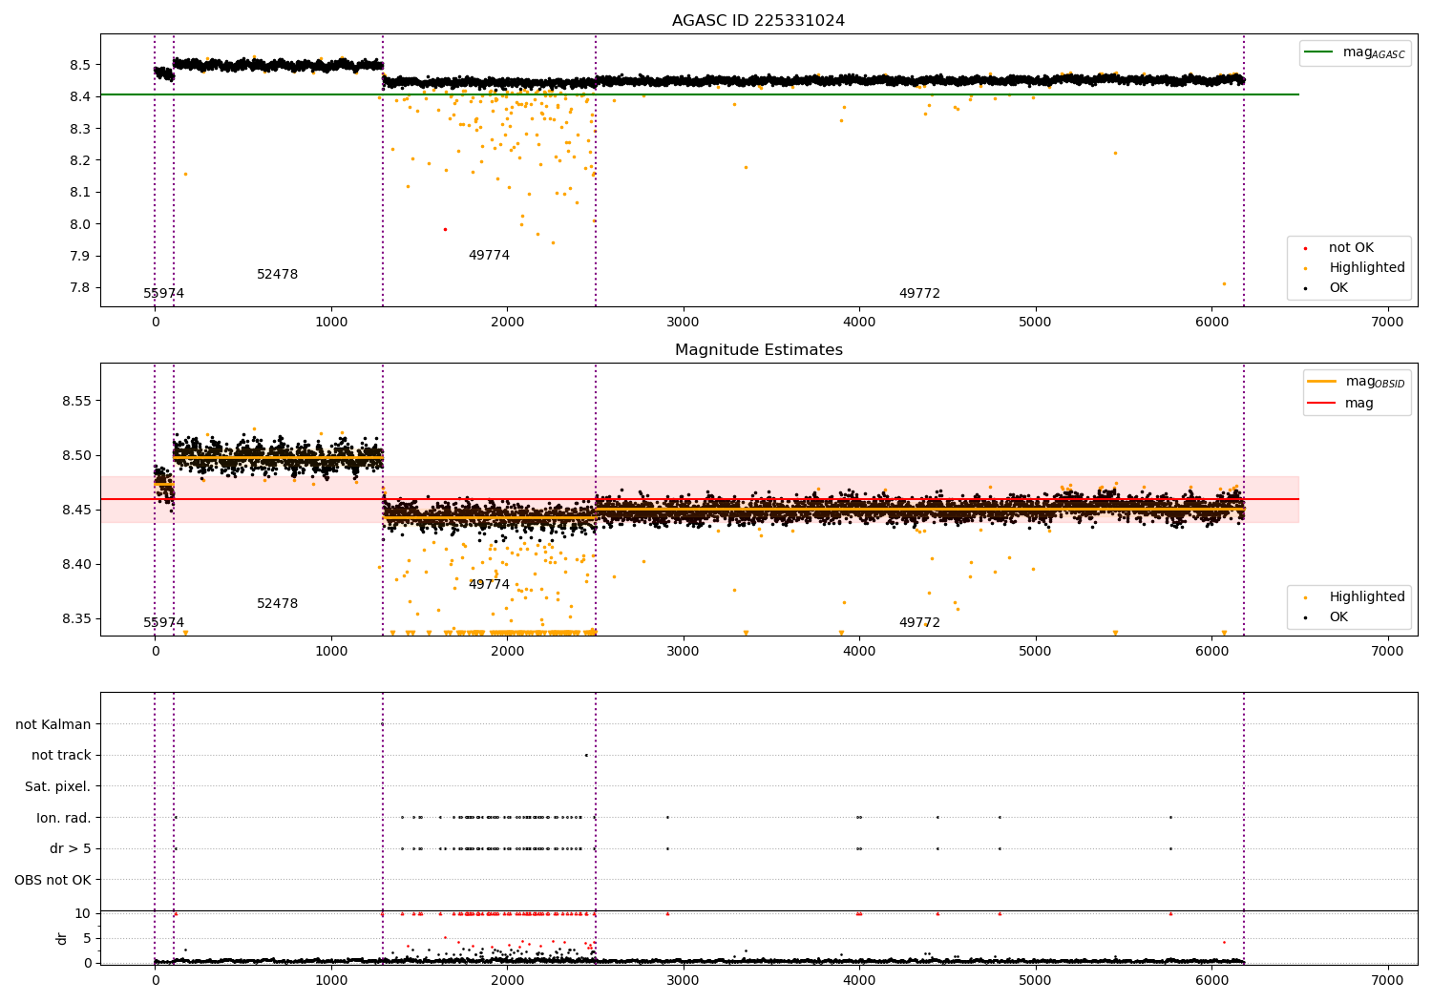The height and width of the screenshot is (1002, 1432).
Task: Click the red not OK outlier point near 7.98
Action: pyautogui.click(x=445, y=229)
